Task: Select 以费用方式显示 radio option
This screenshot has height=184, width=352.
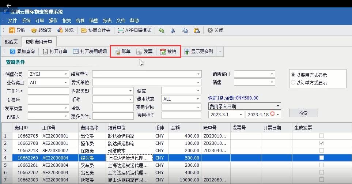Action: pyautogui.click(x=293, y=75)
